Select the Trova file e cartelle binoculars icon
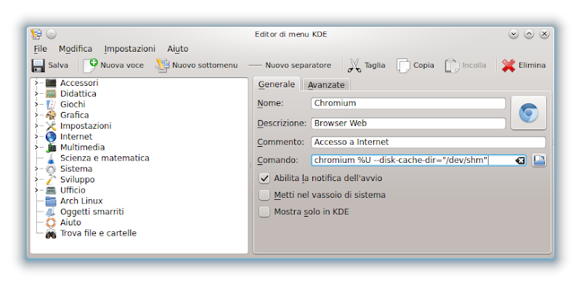The image size is (581, 285). (x=51, y=233)
